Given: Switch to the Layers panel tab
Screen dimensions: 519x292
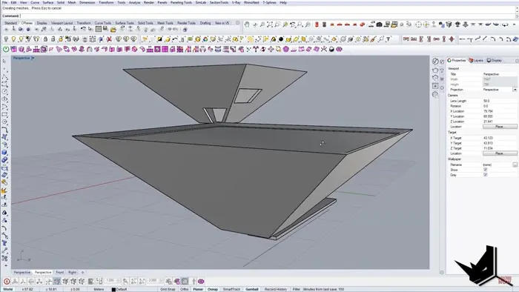Looking at the screenshot, I should (476, 61).
